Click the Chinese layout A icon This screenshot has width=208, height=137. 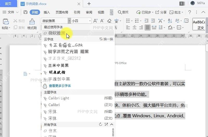[x=160, y=21]
